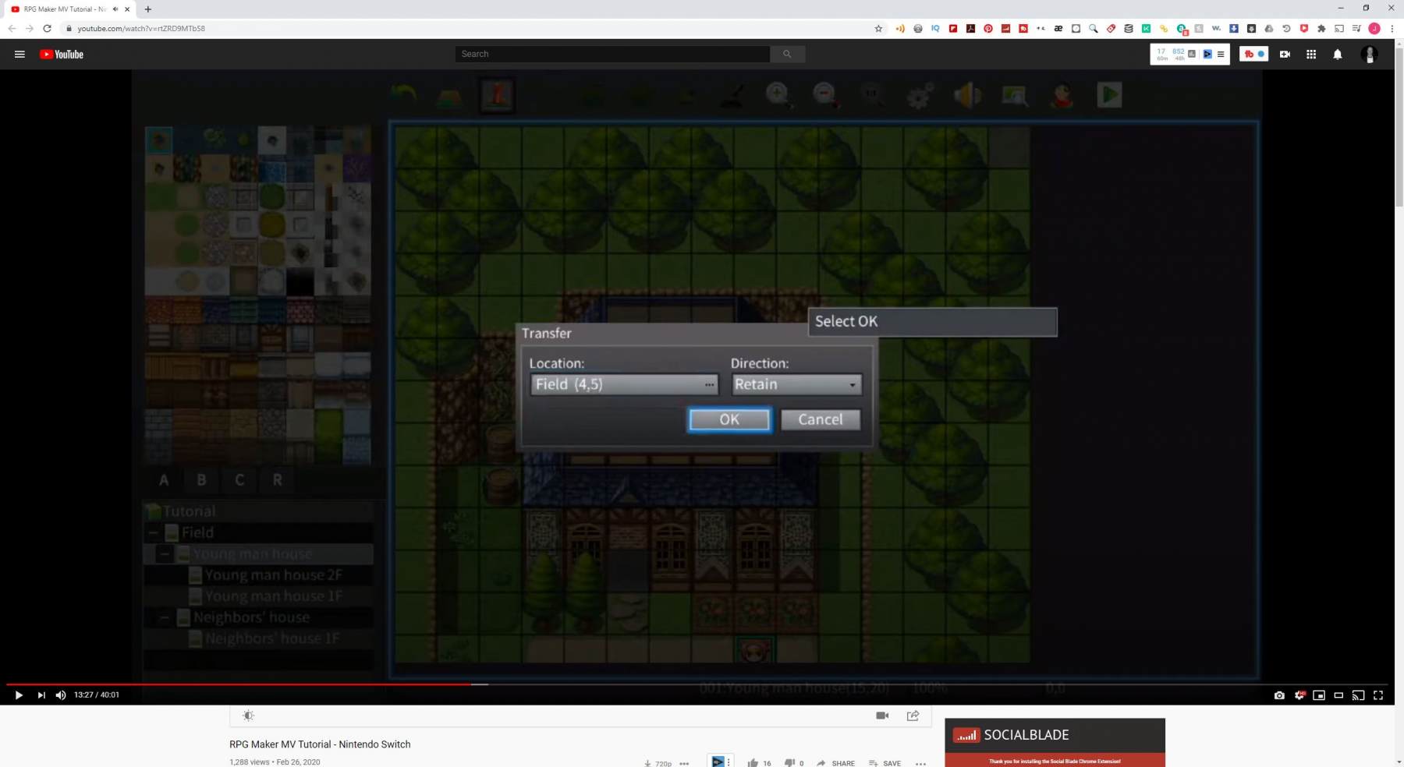Open the media control playlist icon
Viewport: 1404px width, 767px height.
1356,29
